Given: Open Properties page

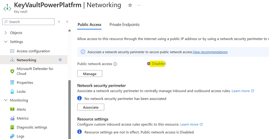Looking at the screenshot, I should pos(25,83).
